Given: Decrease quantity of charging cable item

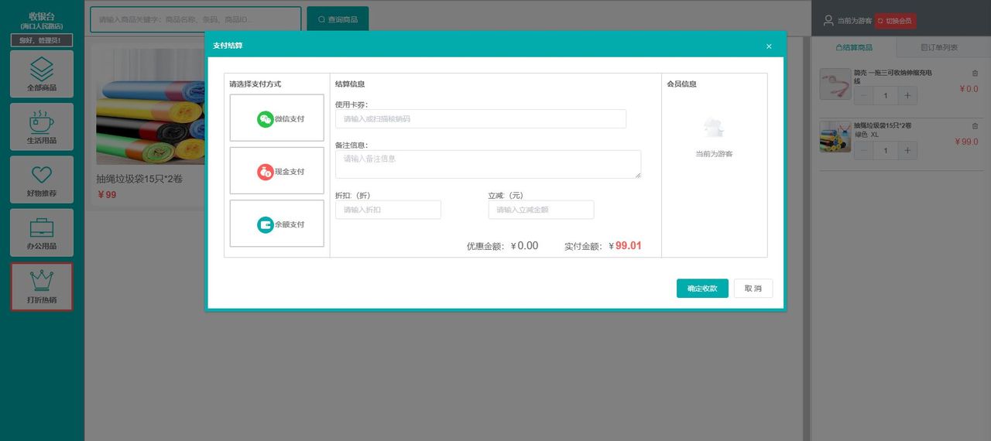Looking at the screenshot, I should [x=863, y=96].
